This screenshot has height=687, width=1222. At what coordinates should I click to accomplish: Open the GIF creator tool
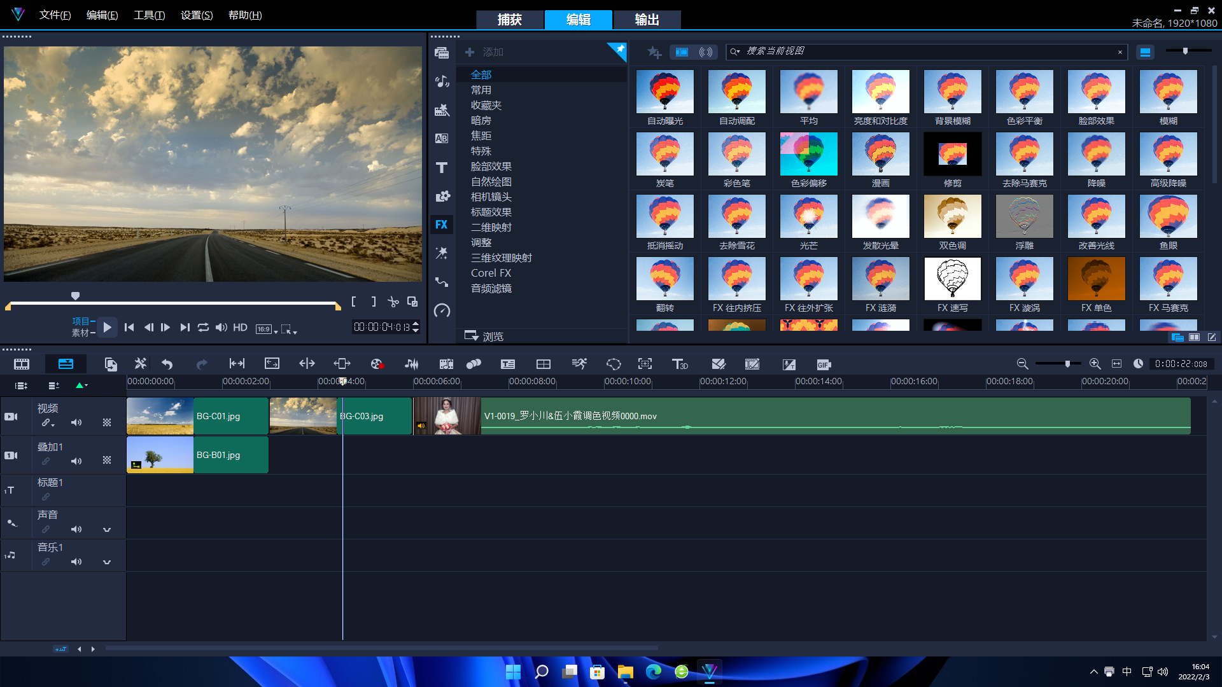pos(824,364)
